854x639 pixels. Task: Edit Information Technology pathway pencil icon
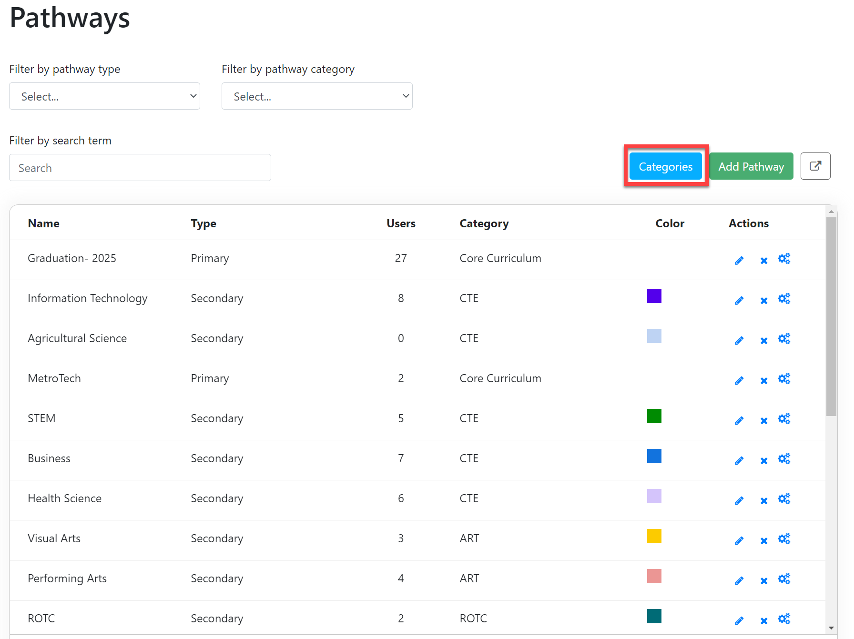point(739,301)
